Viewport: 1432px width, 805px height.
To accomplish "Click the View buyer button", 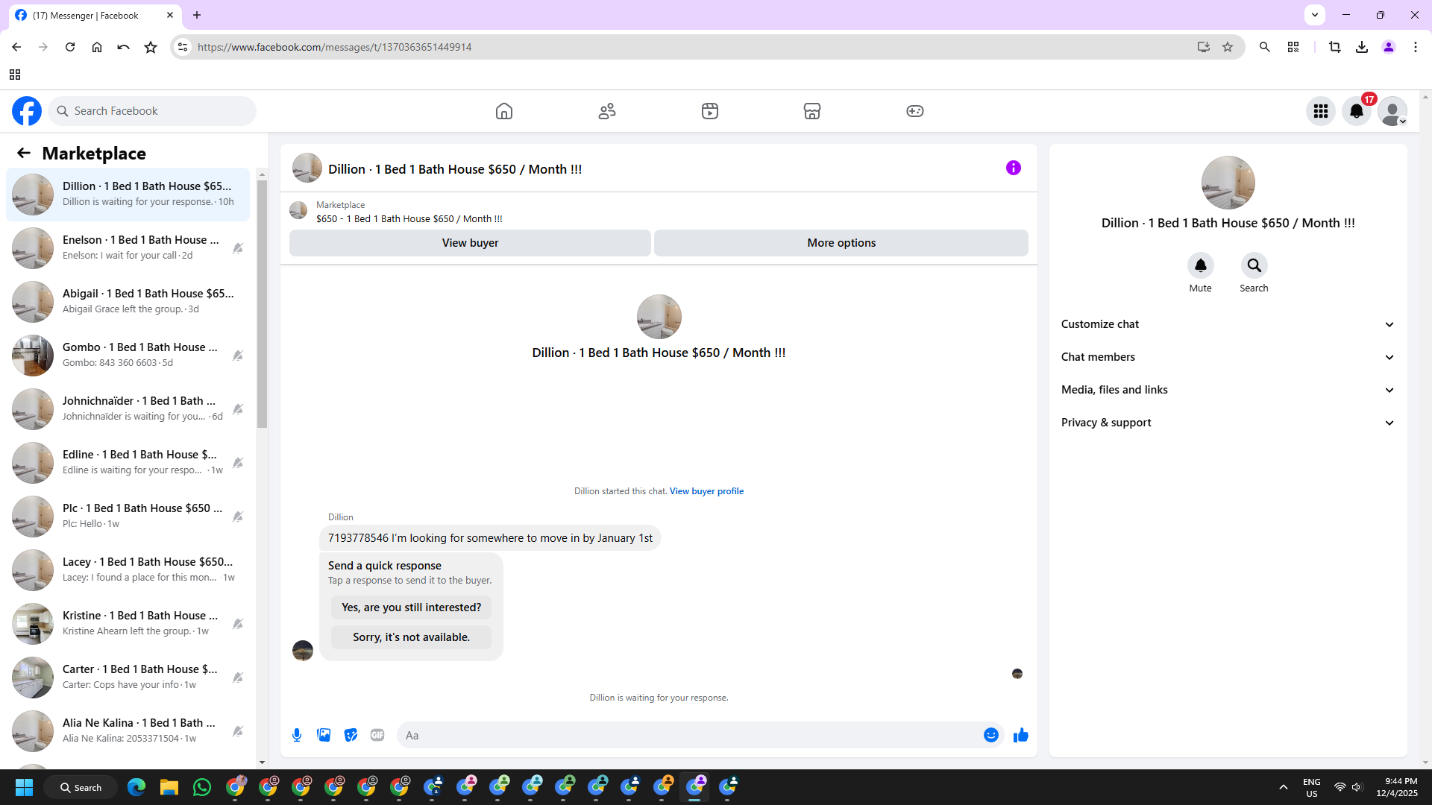I will (470, 243).
